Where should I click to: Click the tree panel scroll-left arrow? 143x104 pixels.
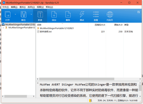3,96
